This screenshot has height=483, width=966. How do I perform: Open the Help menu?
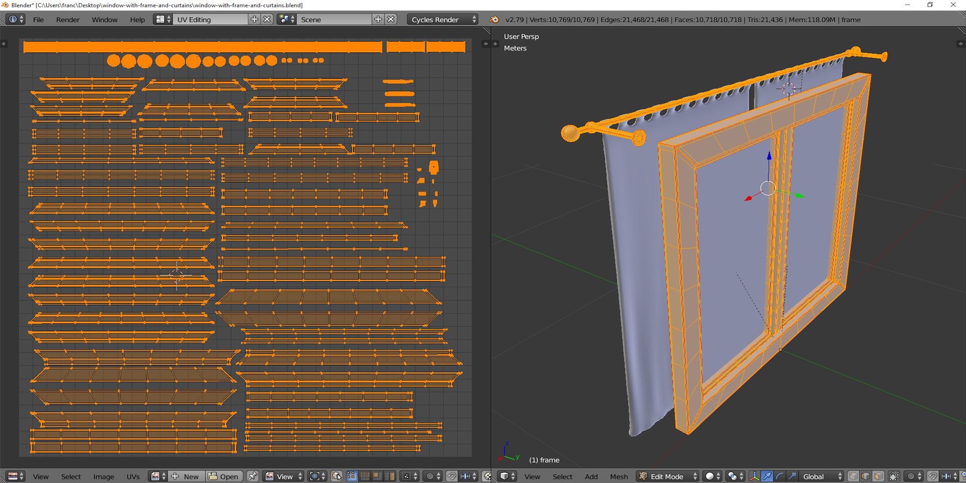(137, 20)
